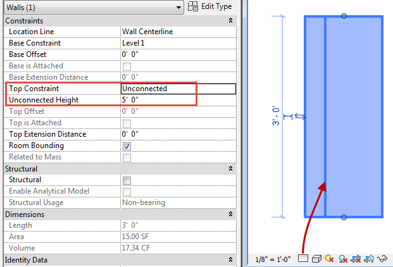Select the Top Constraint property label
This screenshot has height=267, width=393.
[x=34, y=89]
